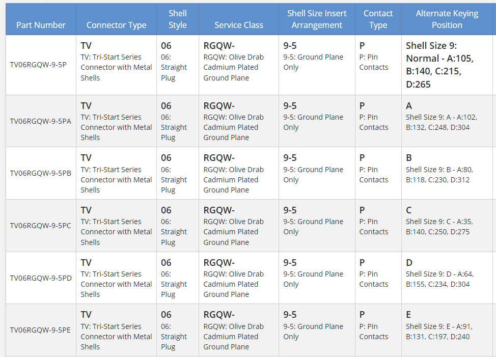Select part number TV06RGQW-9-5PD
Screen dimensions: 496x357
point(40,278)
